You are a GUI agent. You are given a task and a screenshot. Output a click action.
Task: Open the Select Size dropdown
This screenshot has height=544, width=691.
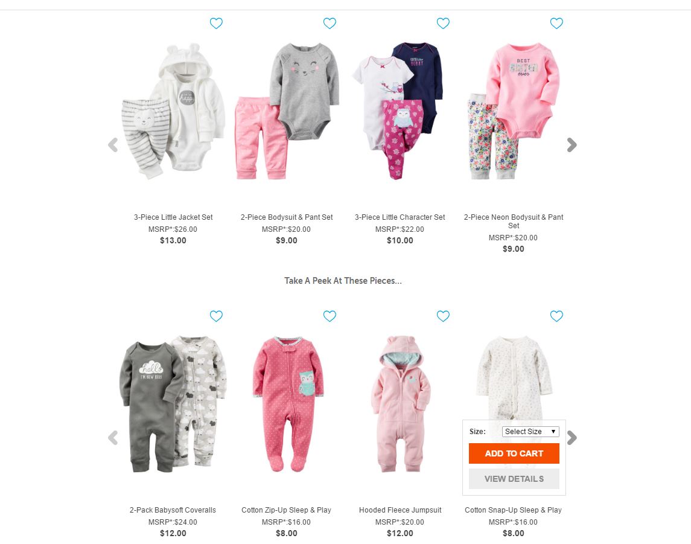tap(530, 432)
